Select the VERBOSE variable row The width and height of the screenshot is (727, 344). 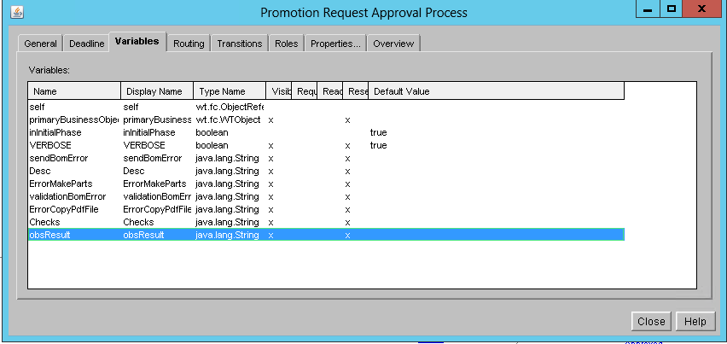(x=326, y=146)
